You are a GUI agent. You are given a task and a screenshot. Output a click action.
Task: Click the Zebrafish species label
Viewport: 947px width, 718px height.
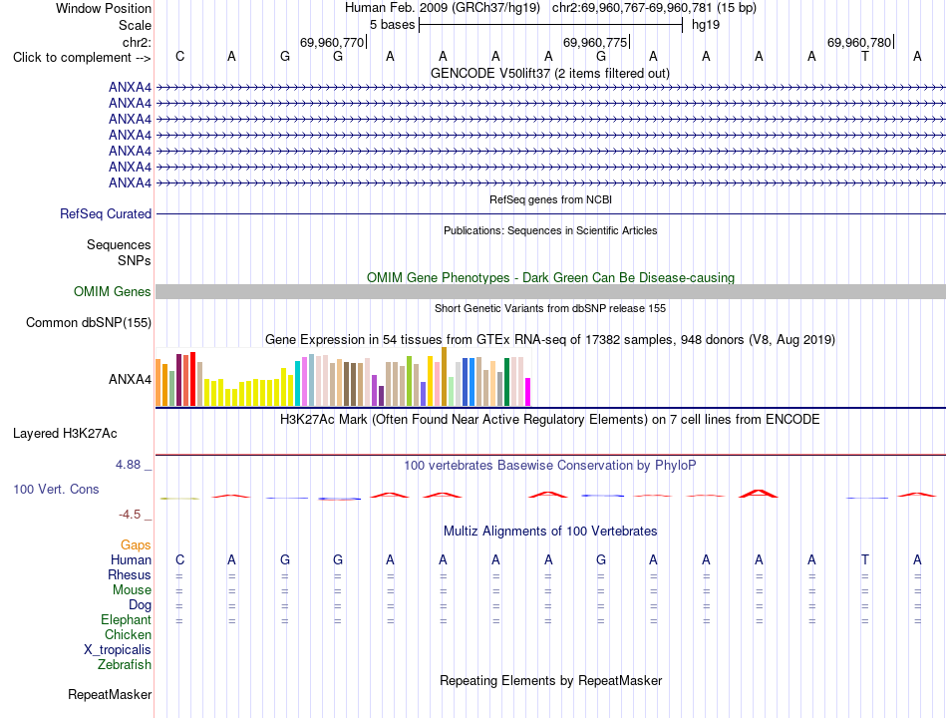tap(125, 665)
